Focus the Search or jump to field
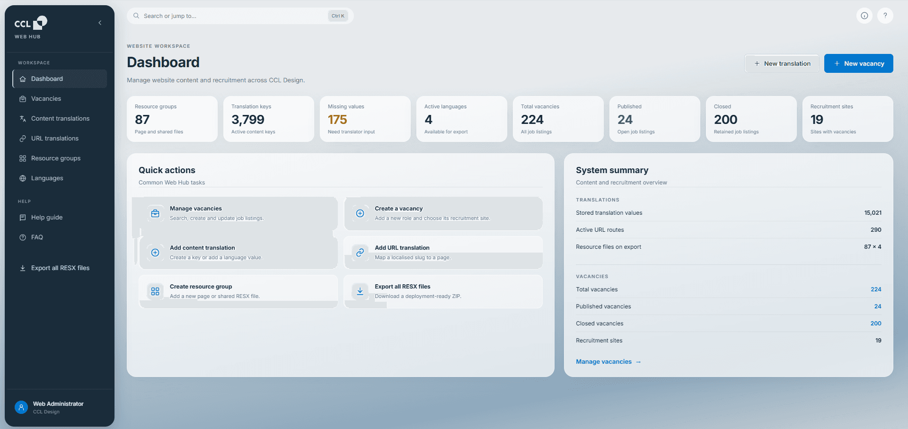This screenshot has width=908, height=429. [x=240, y=16]
